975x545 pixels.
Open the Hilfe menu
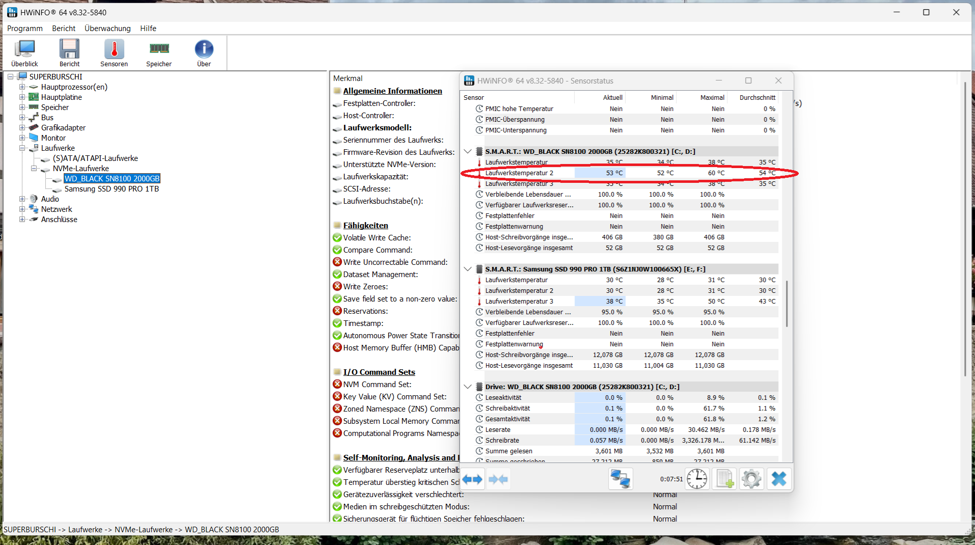point(148,29)
